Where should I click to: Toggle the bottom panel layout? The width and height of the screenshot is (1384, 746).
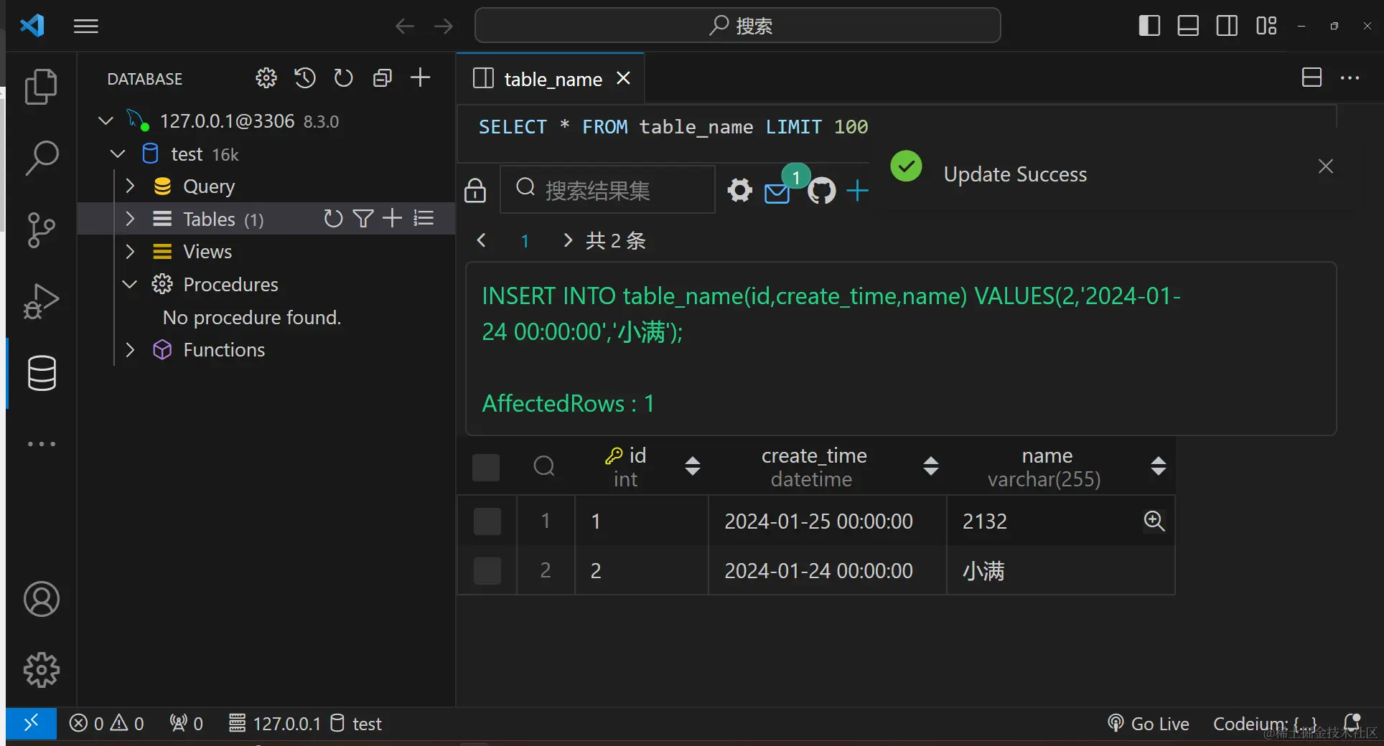tap(1188, 26)
